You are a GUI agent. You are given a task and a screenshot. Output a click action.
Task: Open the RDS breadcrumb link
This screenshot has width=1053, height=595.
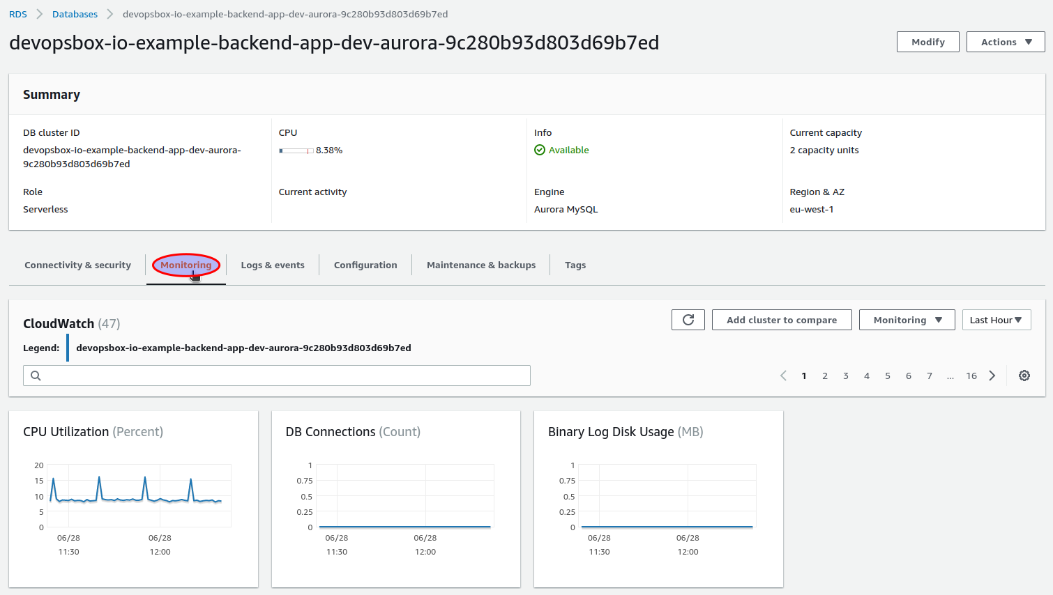point(17,13)
